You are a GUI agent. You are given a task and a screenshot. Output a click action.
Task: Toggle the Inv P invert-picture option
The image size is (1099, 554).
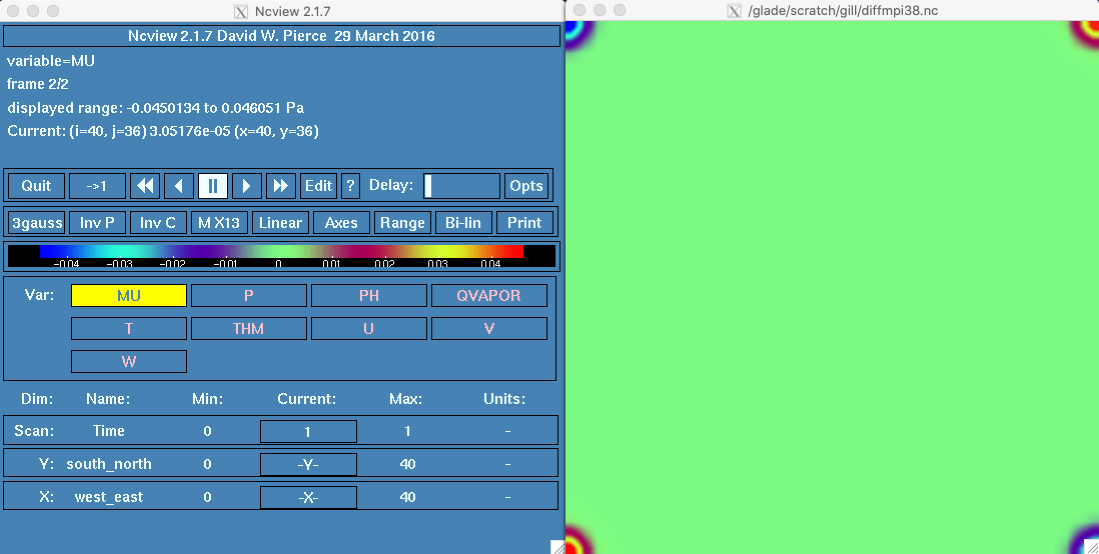coord(97,222)
